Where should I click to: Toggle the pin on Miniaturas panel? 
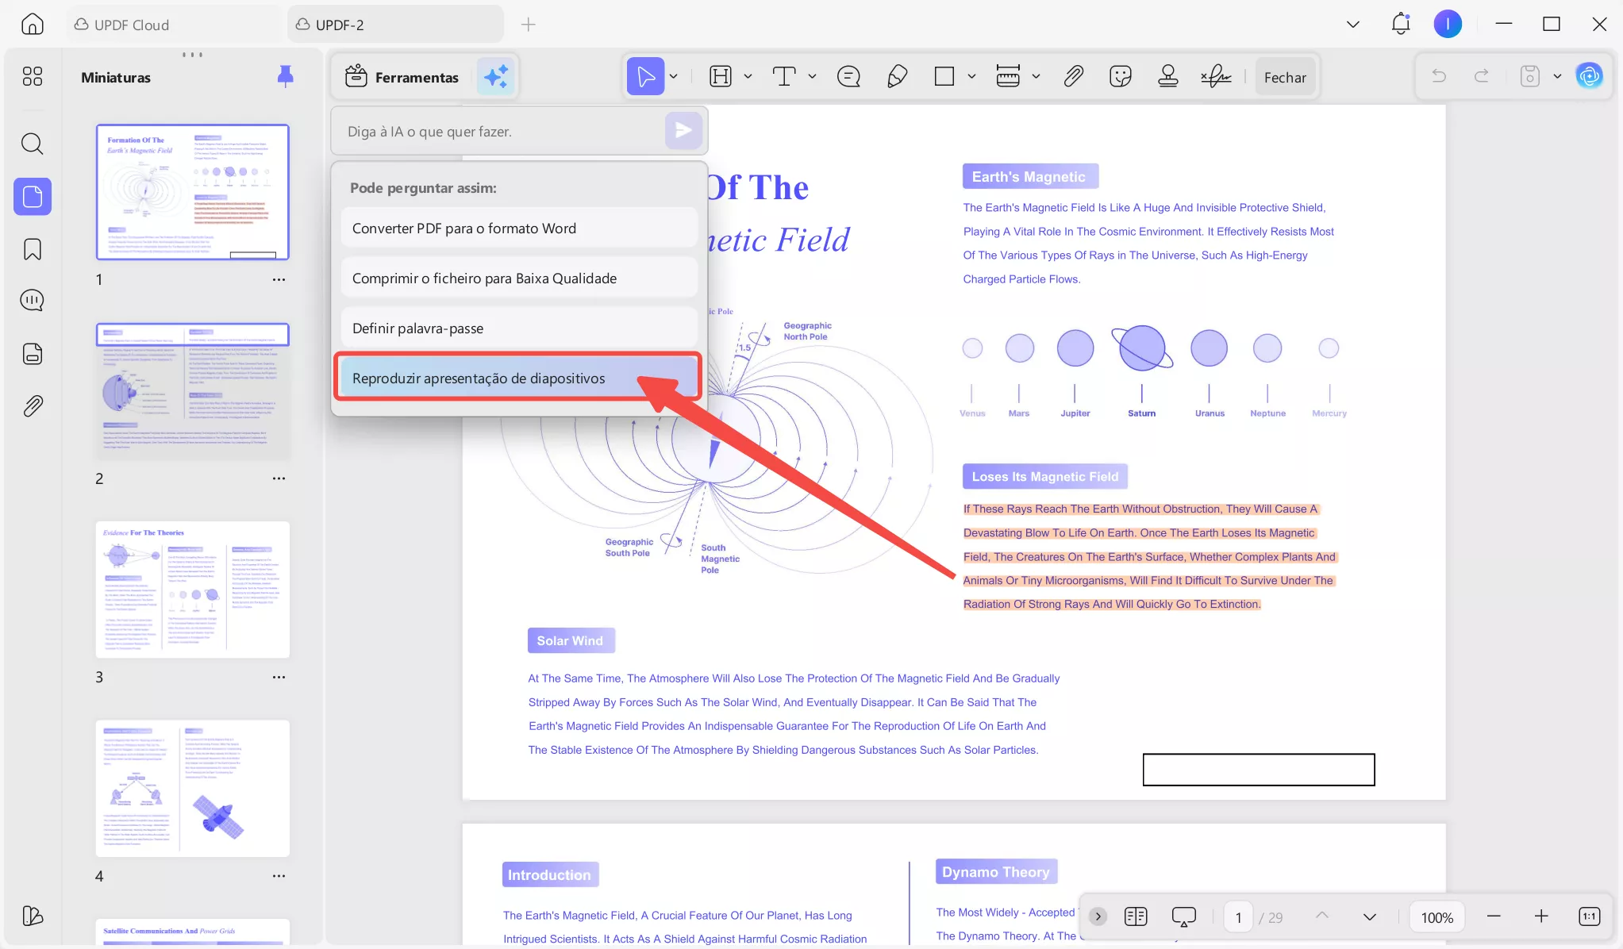[285, 76]
